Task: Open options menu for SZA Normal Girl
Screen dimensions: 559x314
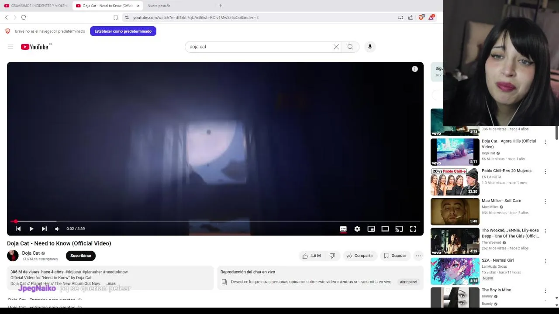Action: click(x=545, y=261)
